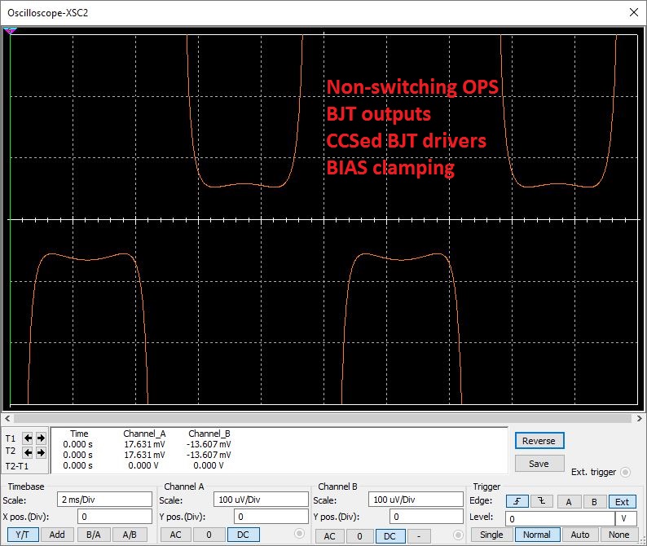The width and height of the screenshot is (647, 546).
Task: Set Channel A coupling to AC
Action: 175,535
